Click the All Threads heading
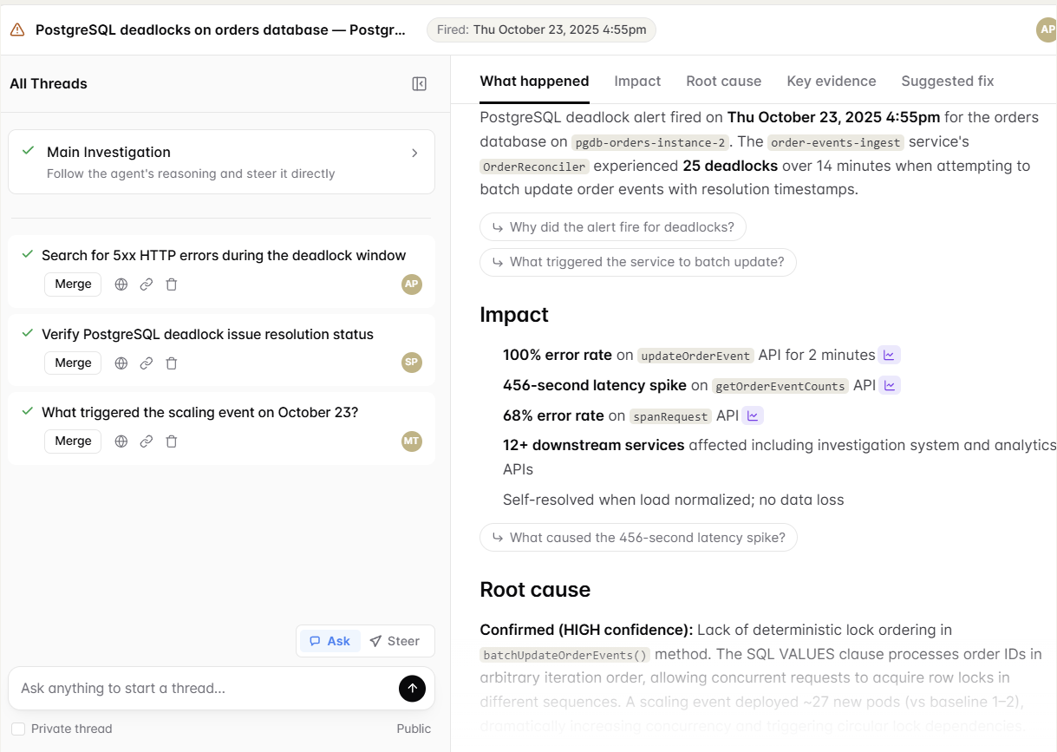The width and height of the screenshot is (1057, 752). [49, 84]
